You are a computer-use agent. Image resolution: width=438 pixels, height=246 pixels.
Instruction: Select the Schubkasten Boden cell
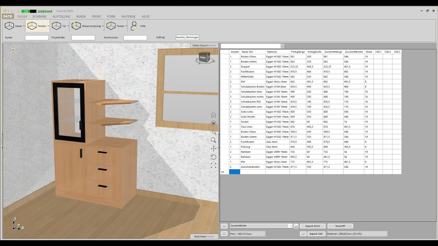(253, 87)
